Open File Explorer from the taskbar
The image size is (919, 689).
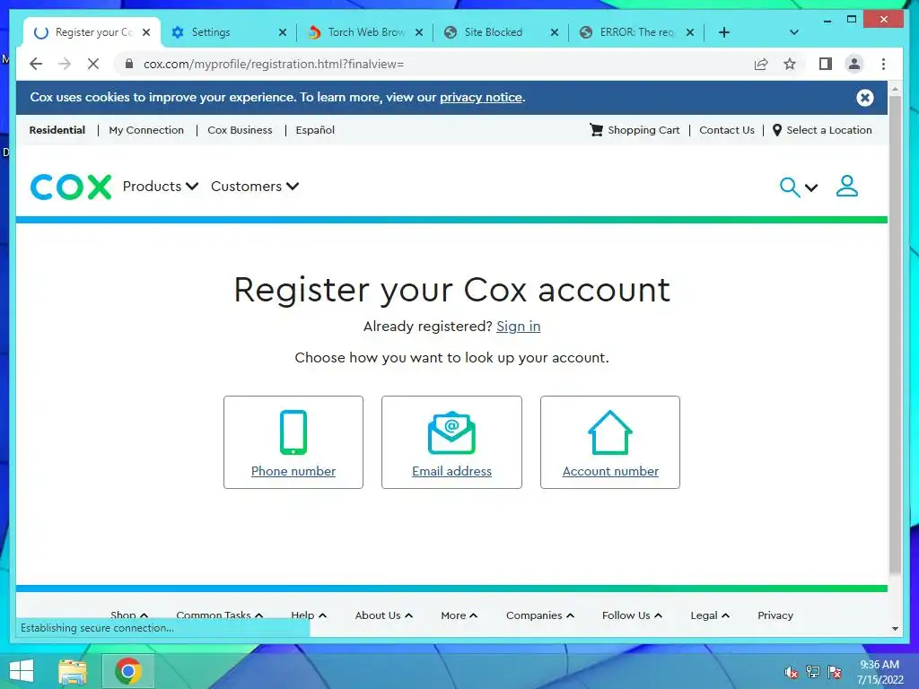(73, 671)
